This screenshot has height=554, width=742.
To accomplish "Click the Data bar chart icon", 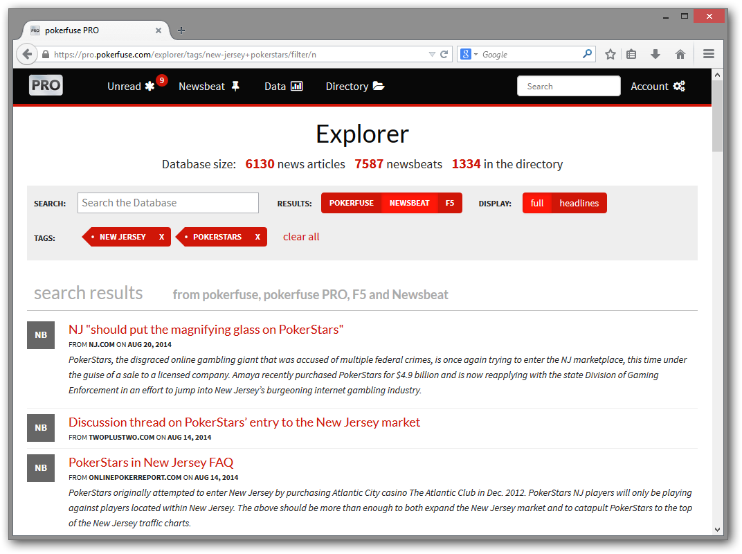I will pyautogui.click(x=297, y=86).
